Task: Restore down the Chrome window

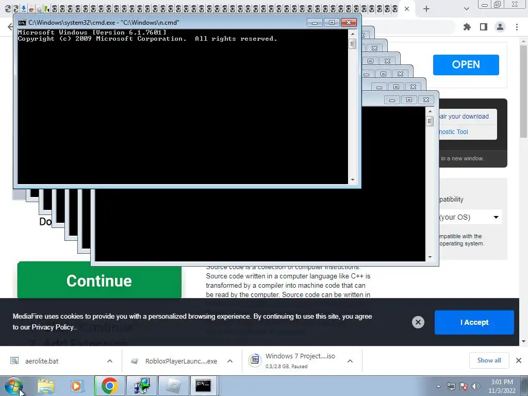Action: pyautogui.click(x=498, y=4)
